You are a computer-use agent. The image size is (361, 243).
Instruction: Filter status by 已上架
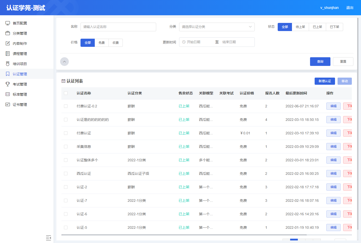pos(317,27)
